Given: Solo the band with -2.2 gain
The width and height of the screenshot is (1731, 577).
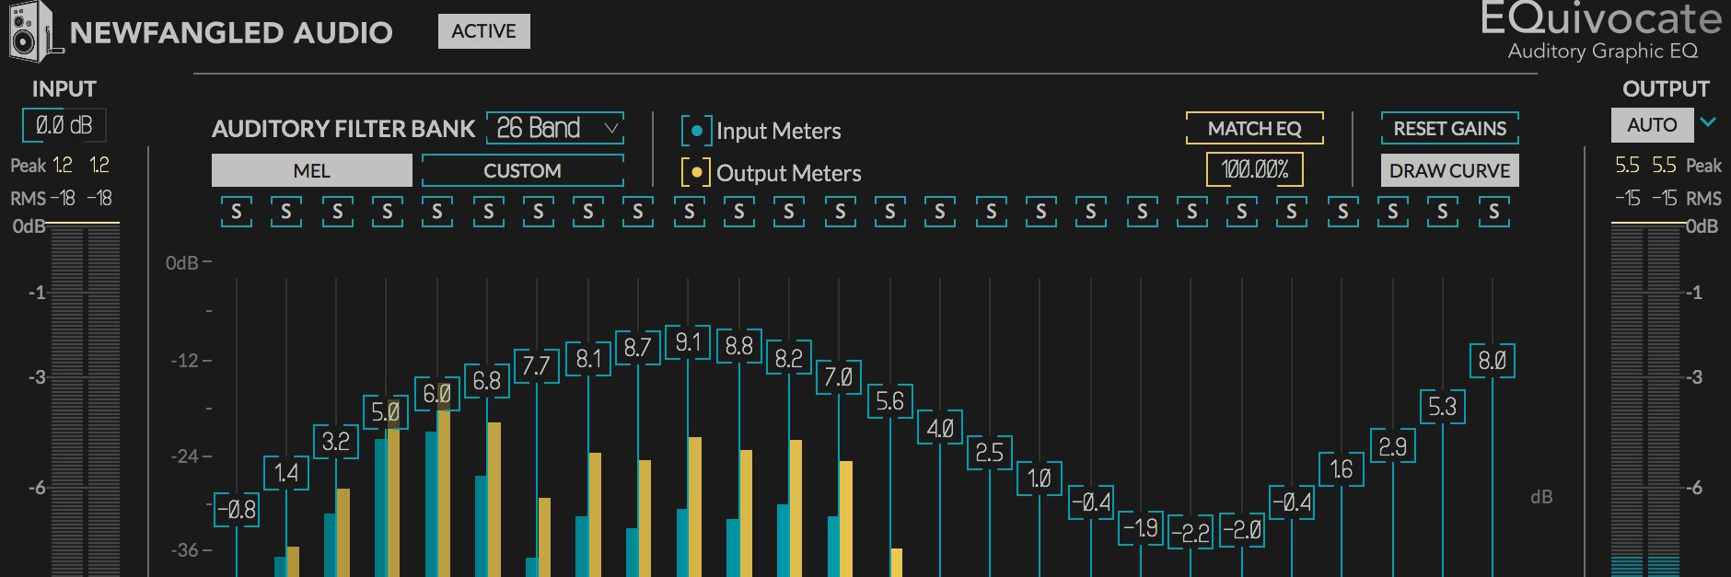Looking at the screenshot, I should pos(1191,212).
